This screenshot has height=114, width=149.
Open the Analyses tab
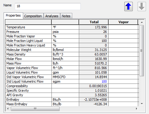pyautogui.click(x=52, y=16)
